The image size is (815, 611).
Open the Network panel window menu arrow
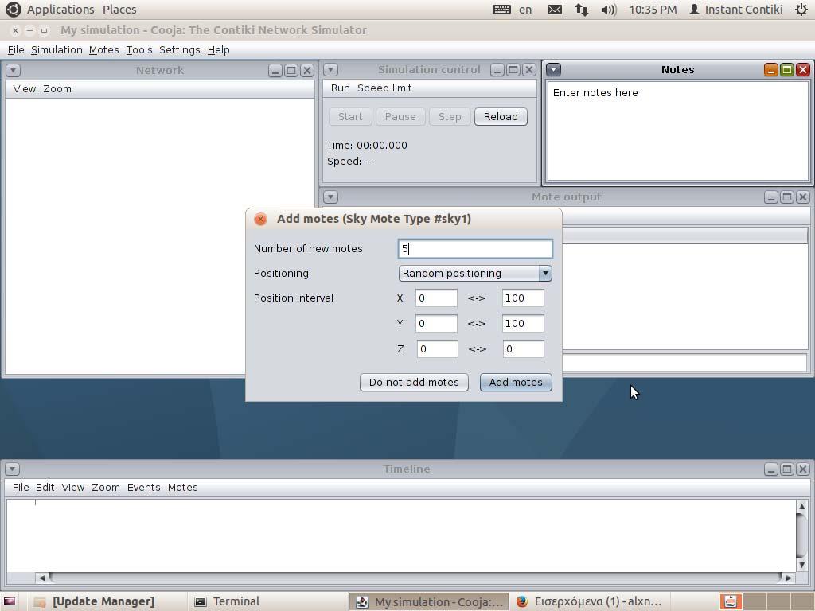[x=13, y=70]
